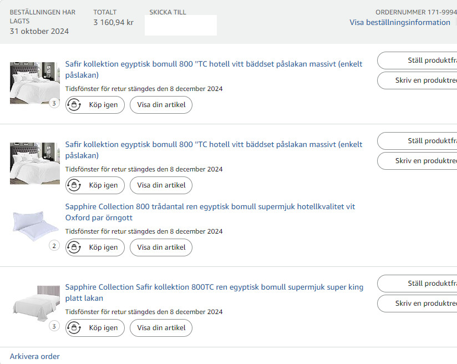Viewport: 457px width, 364px height.
Task: Click quantity badge 3 on the first duvet image
Action: click(54, 103)
